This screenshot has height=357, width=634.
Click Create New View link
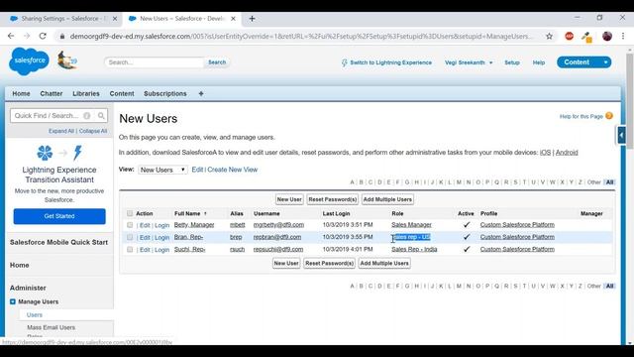pos(233,170)
